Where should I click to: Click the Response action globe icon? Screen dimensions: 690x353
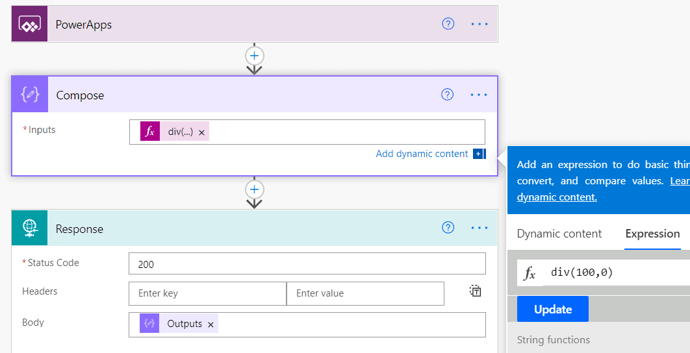pos(30,228)
